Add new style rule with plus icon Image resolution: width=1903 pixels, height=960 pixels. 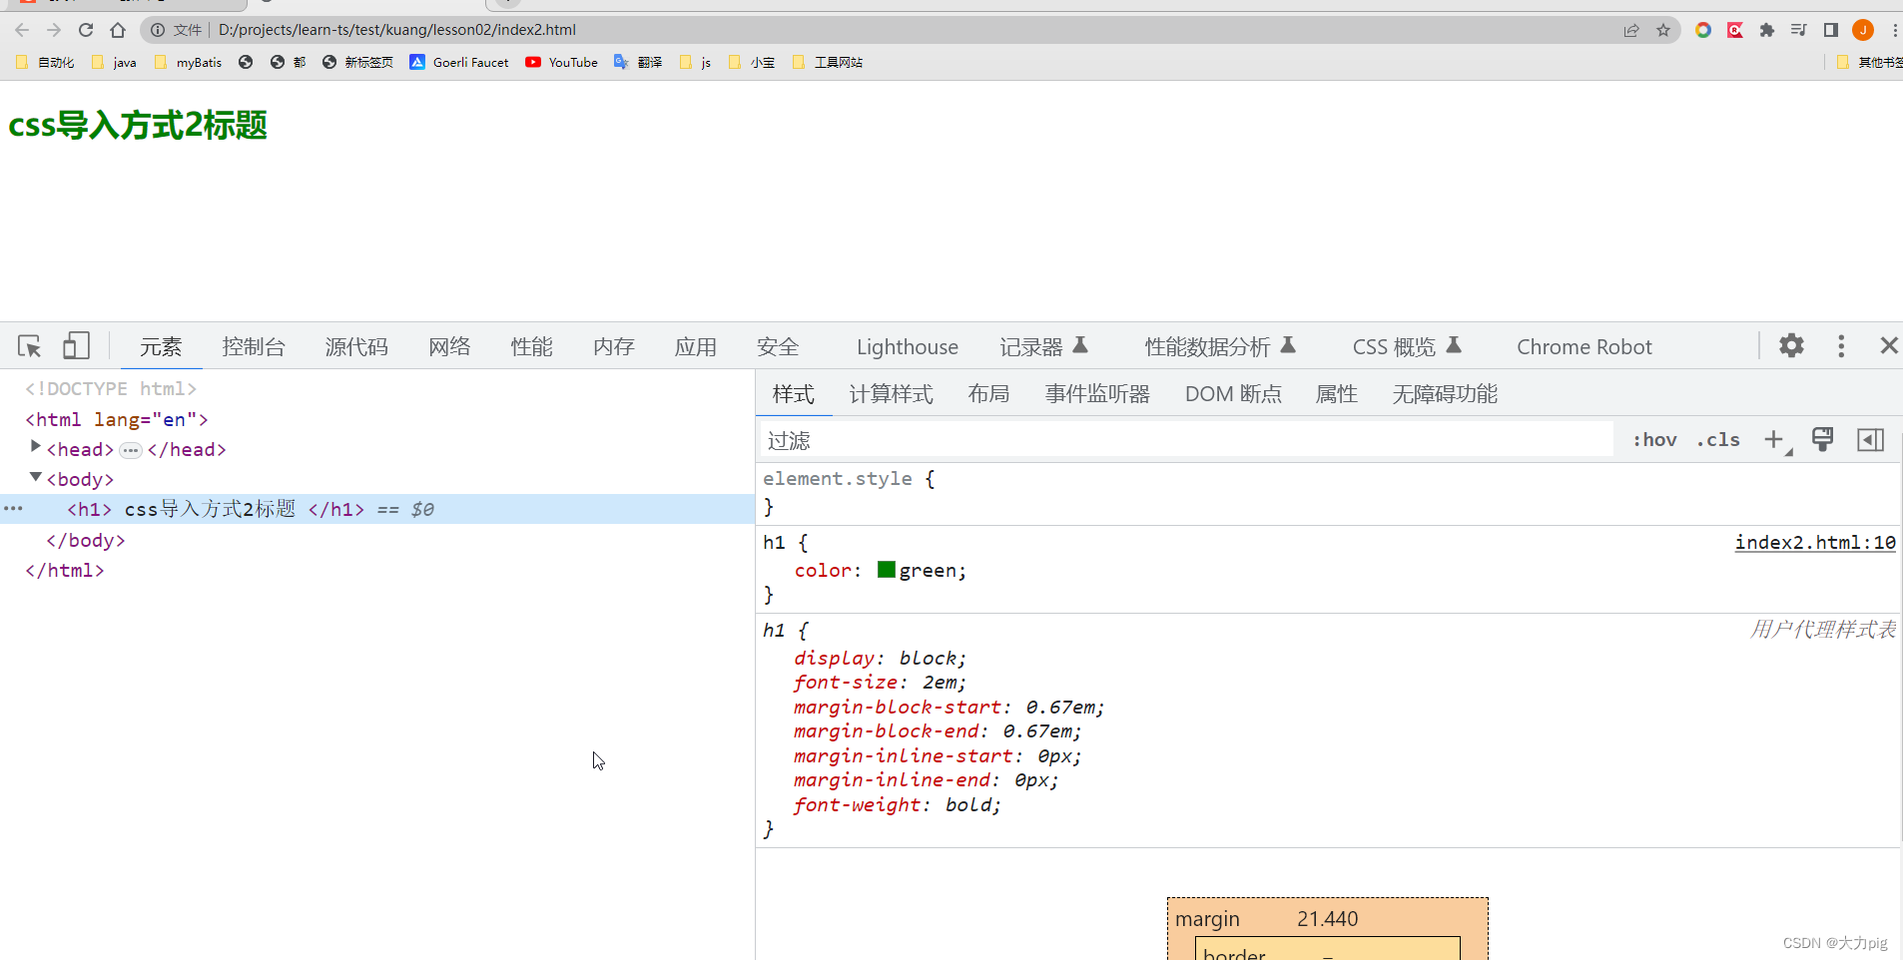(1774, 440)
